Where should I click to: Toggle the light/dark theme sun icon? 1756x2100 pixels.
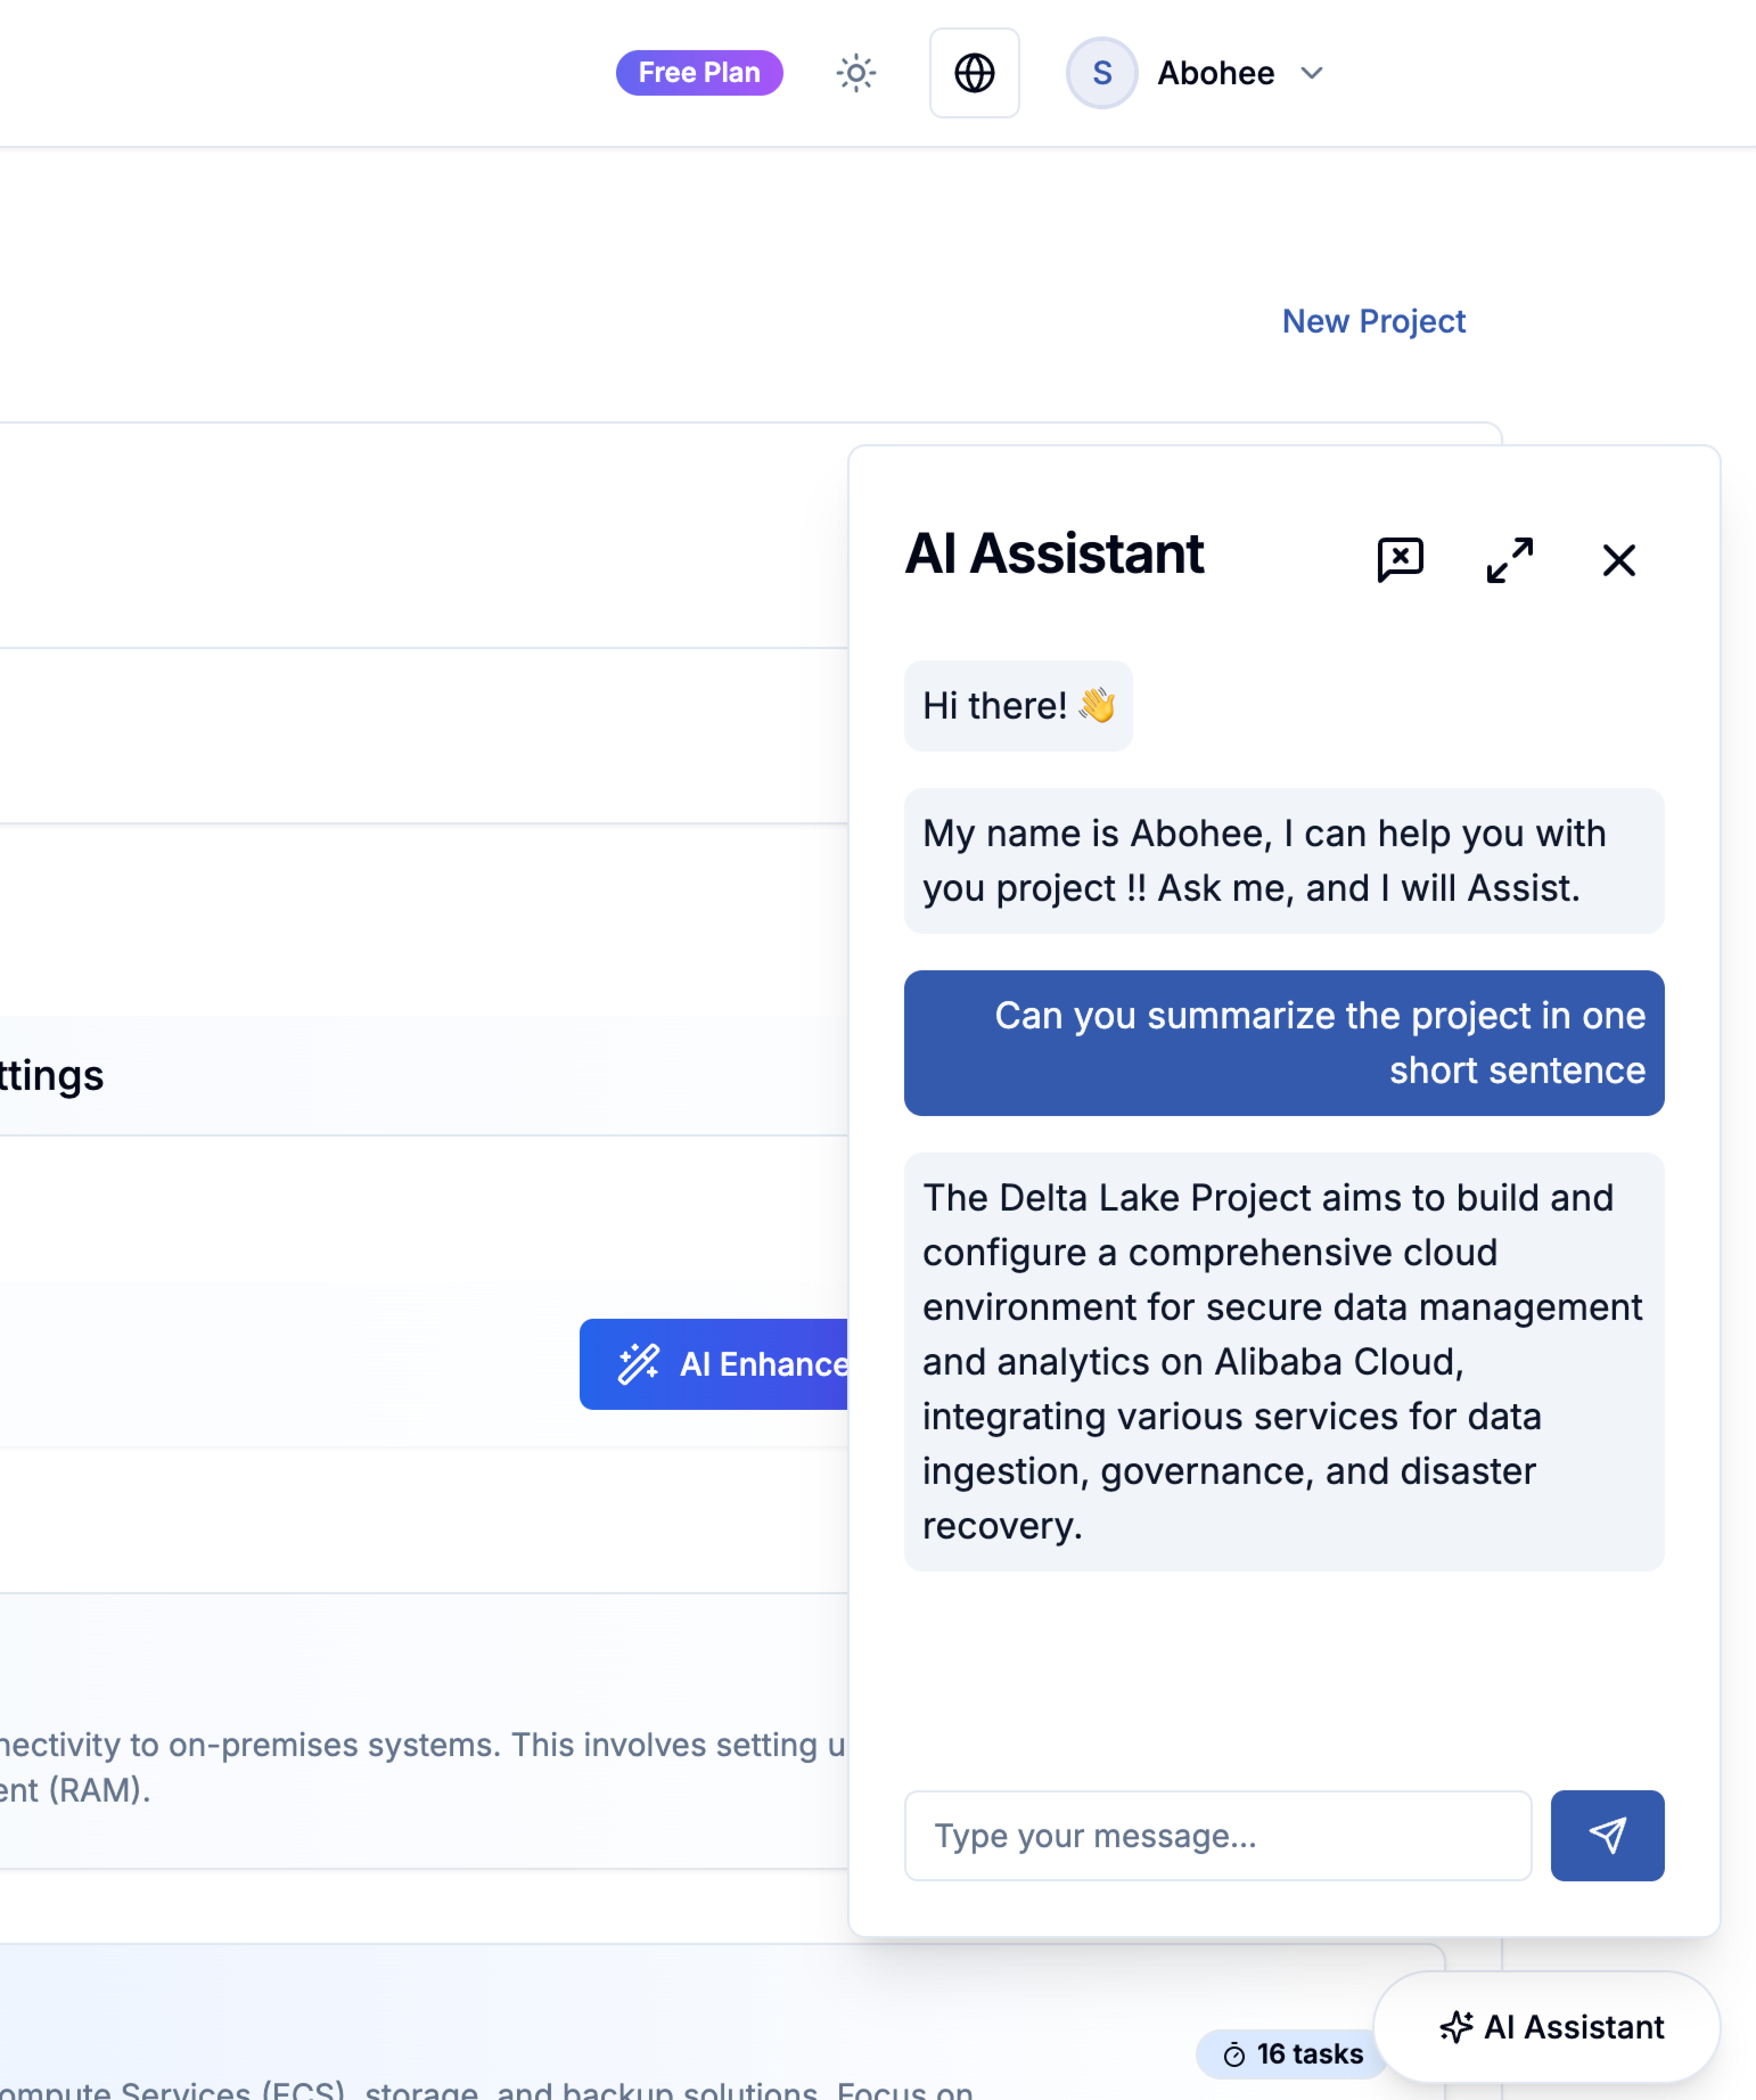pos(856,73)
